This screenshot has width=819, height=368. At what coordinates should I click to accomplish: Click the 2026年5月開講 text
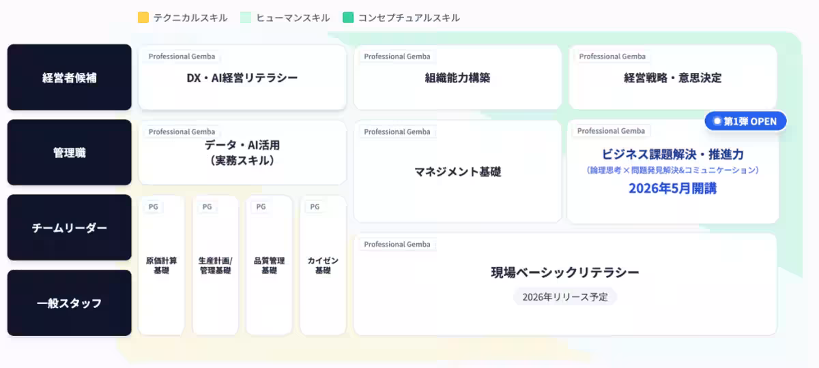point(673,188)
